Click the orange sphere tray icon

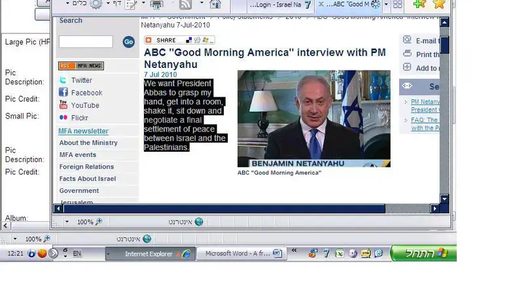(42, 253)
